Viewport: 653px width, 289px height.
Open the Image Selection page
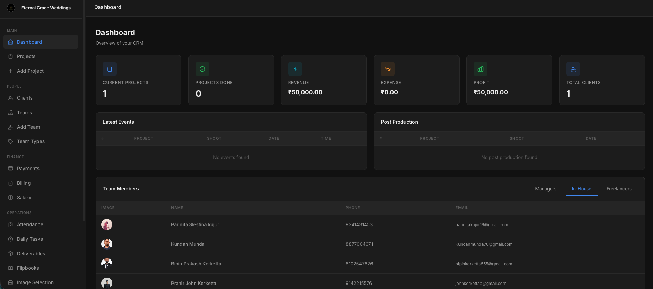click(x=41, y=282)
